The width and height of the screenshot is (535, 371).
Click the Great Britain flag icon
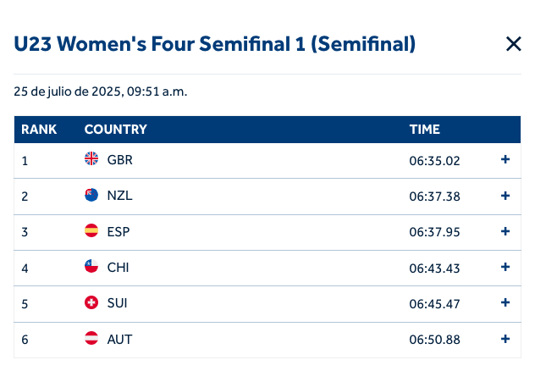91,159
